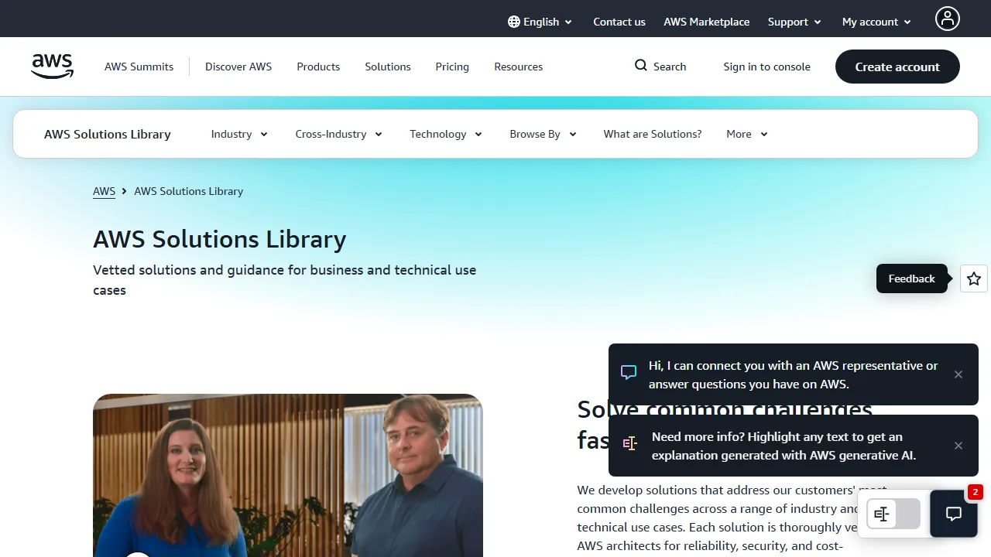Screen dimensions: 991x557
Task: Click the chat icon in representative message
Action: point(629,372)
